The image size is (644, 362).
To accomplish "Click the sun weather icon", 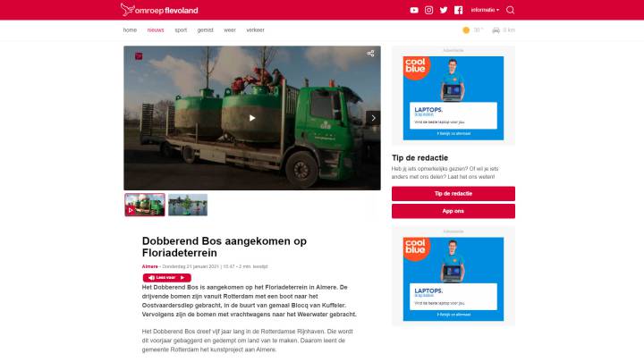I will (466, 29).
